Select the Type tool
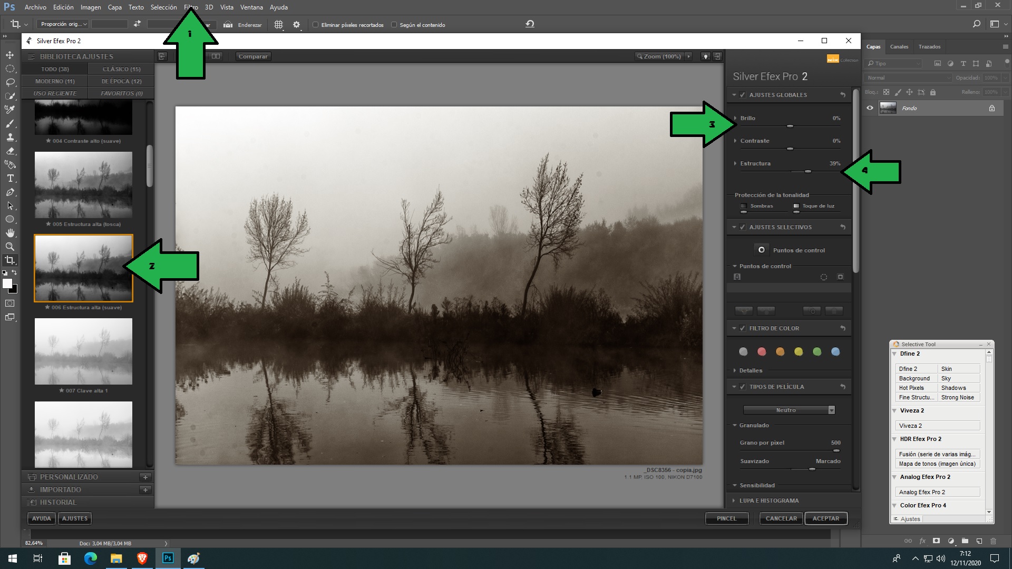1012x569 pixels. 10,178
